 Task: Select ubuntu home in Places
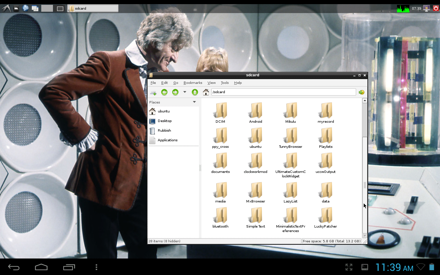pos(173,111)
